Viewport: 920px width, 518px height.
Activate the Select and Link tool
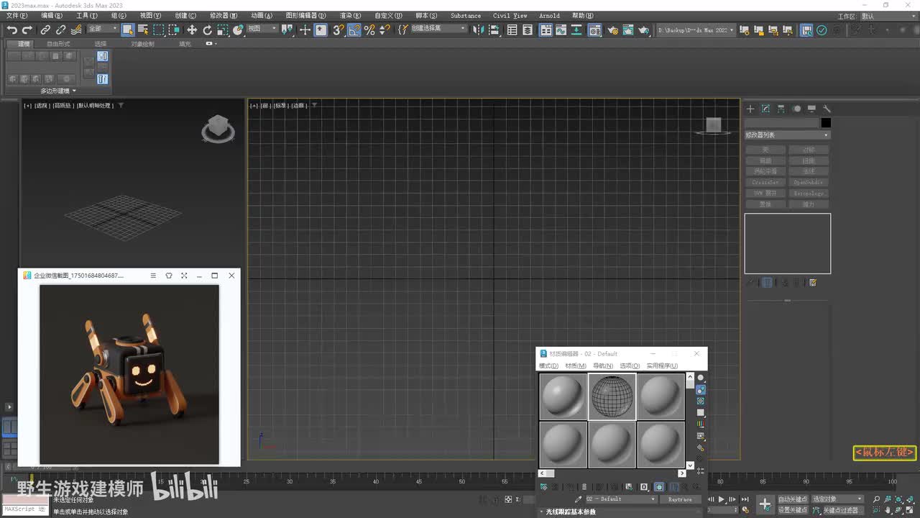45,29
